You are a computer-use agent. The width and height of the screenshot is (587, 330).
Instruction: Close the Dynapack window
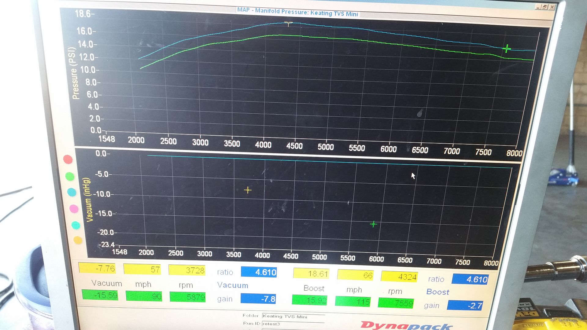click(552, 7)
